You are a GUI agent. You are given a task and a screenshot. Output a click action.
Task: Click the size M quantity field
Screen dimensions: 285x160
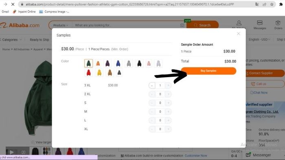click(x=160, y=111)
